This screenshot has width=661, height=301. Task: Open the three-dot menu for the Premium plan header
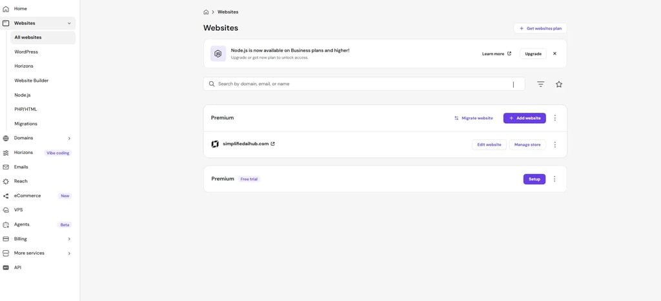point(555,118)
